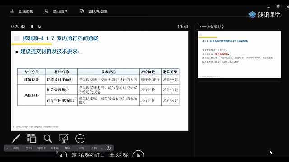Click slide title 控制项-4.1.7 室内通行空间通畅
The height and width of the screenshot is (162, 289).
pos(61,38)
